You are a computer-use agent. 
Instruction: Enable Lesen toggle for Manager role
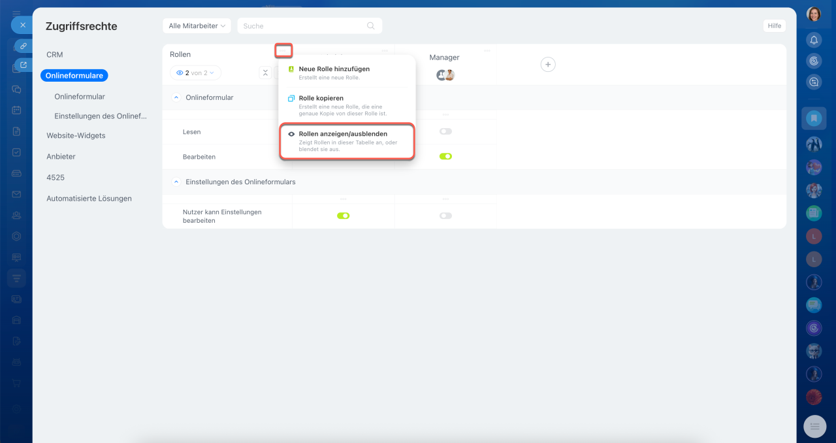(445, 131)
